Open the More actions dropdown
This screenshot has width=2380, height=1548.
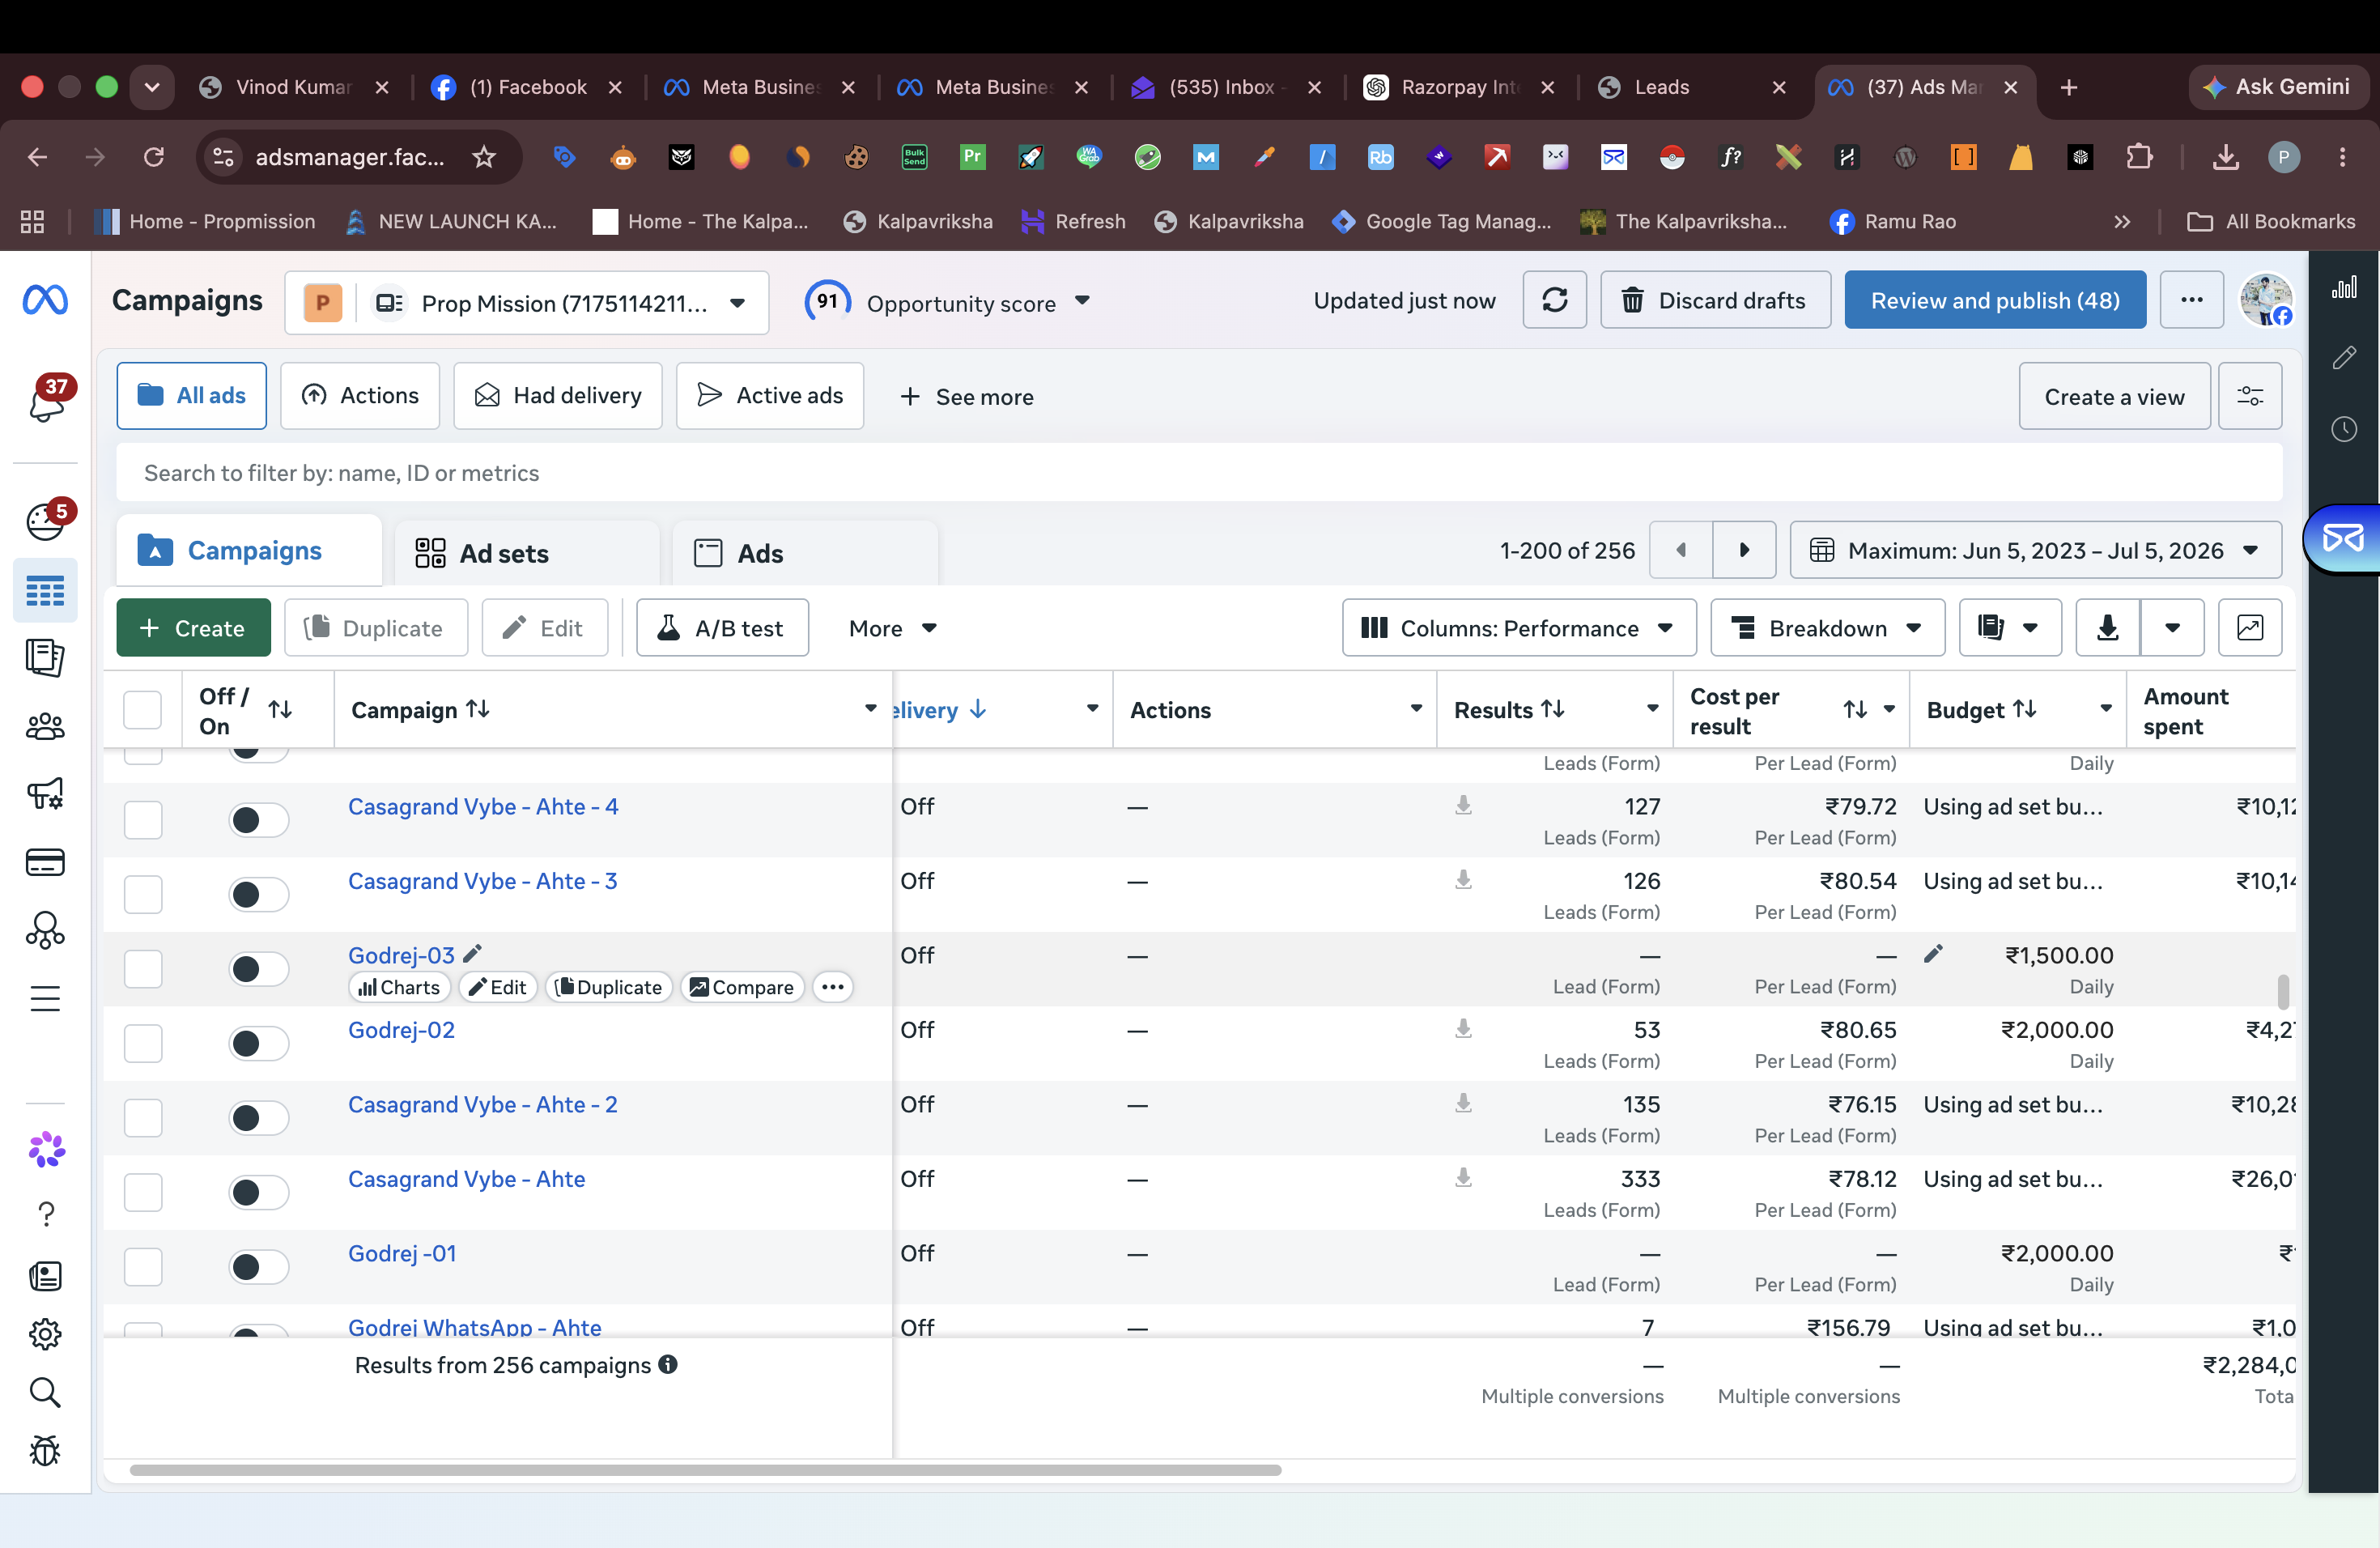click(892, 628)
